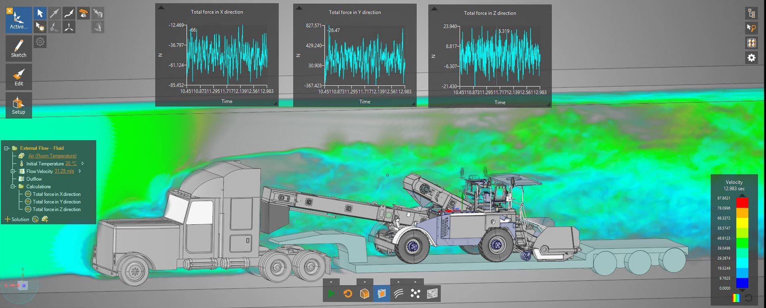Open the Edit mode

18,77
